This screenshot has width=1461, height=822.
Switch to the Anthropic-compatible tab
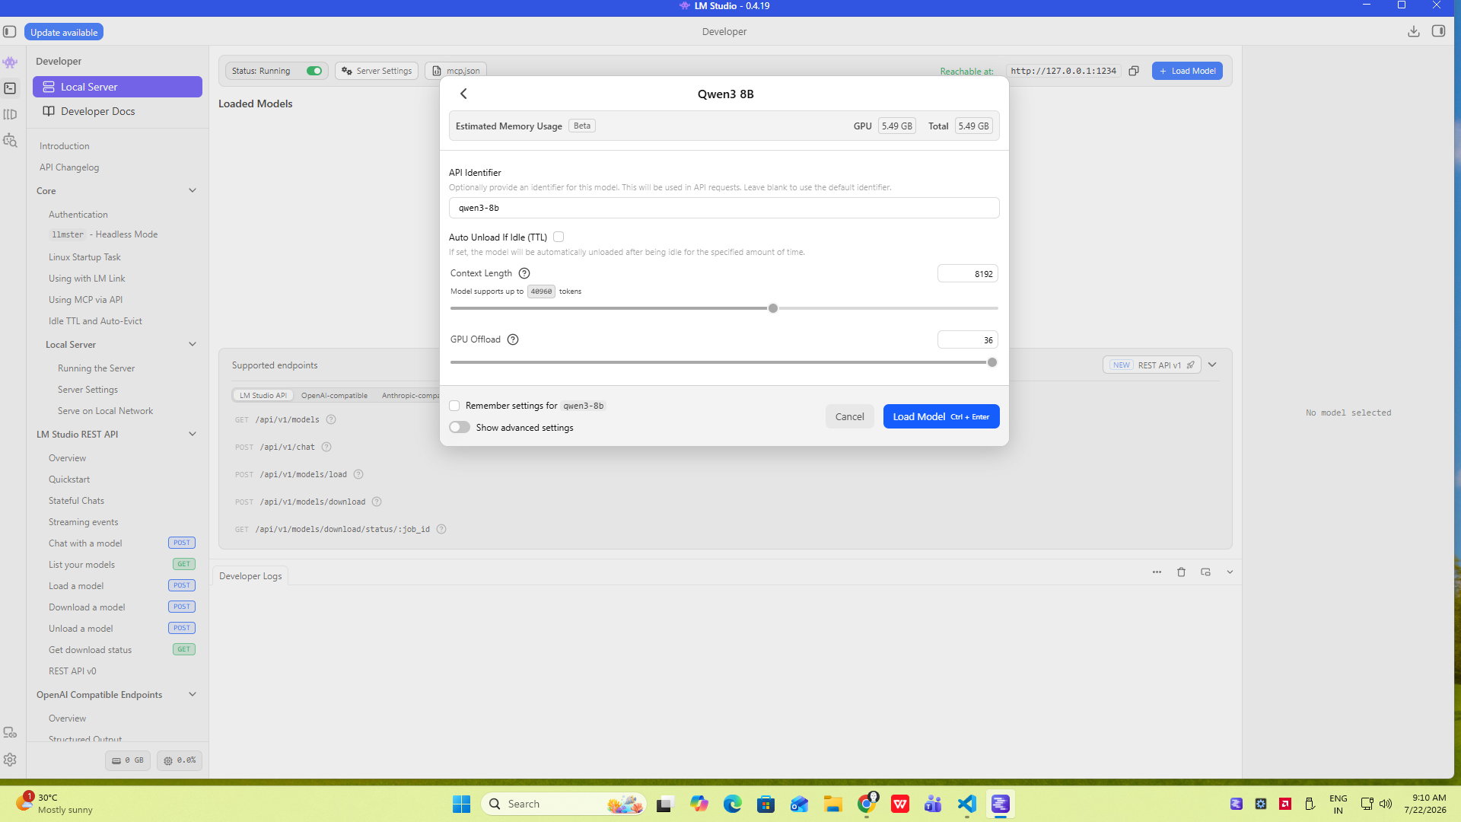pyautogui.click(x=411, y=396)
